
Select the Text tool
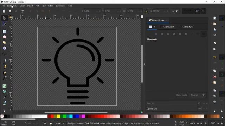[x=5, y=78]
